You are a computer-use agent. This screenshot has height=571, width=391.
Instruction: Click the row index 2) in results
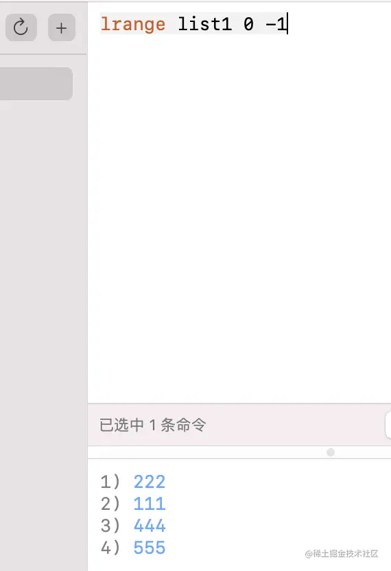click(x=110, y=504)
